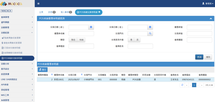Open calendar for 交易日期（起）
This screenshot has width=215, height=102.
coord(91,27)
